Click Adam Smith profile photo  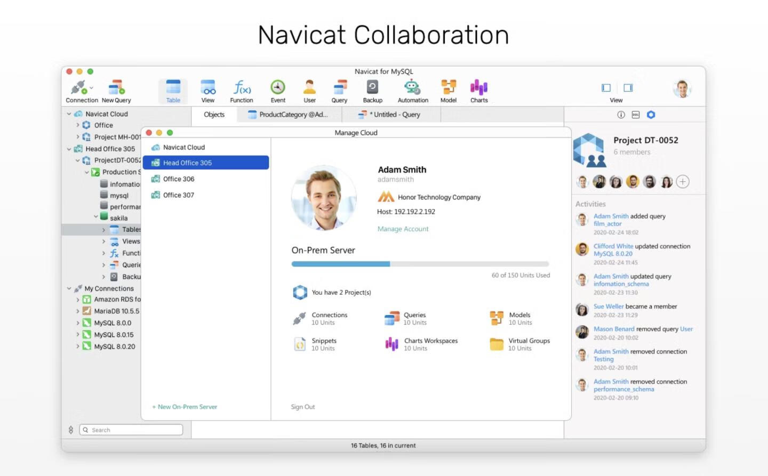pyautogui.click(x=324, y=198)
